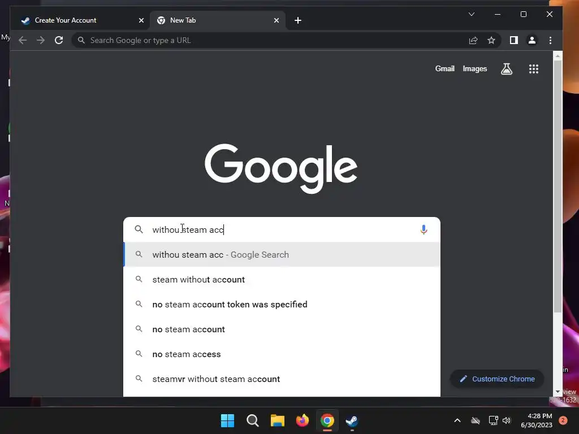
Task: Open the Google apps grid
Action: tap(534, 68)
